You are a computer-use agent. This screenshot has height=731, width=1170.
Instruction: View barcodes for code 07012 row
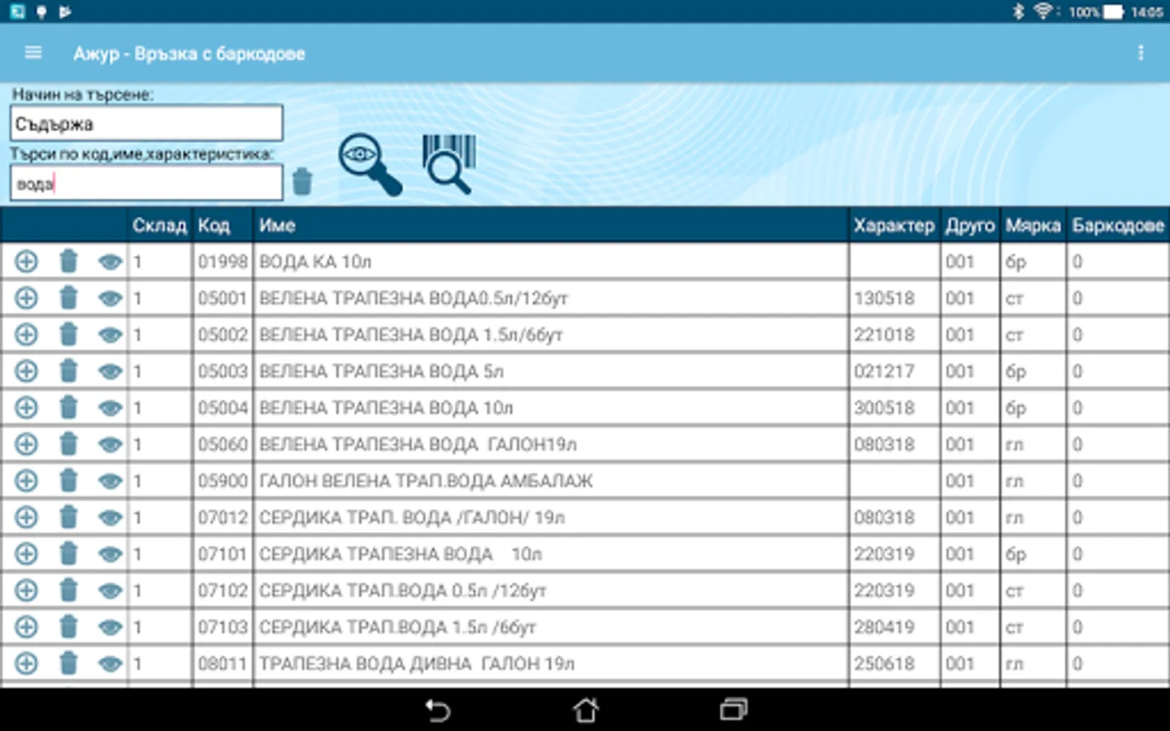click(x=110, y=517)
